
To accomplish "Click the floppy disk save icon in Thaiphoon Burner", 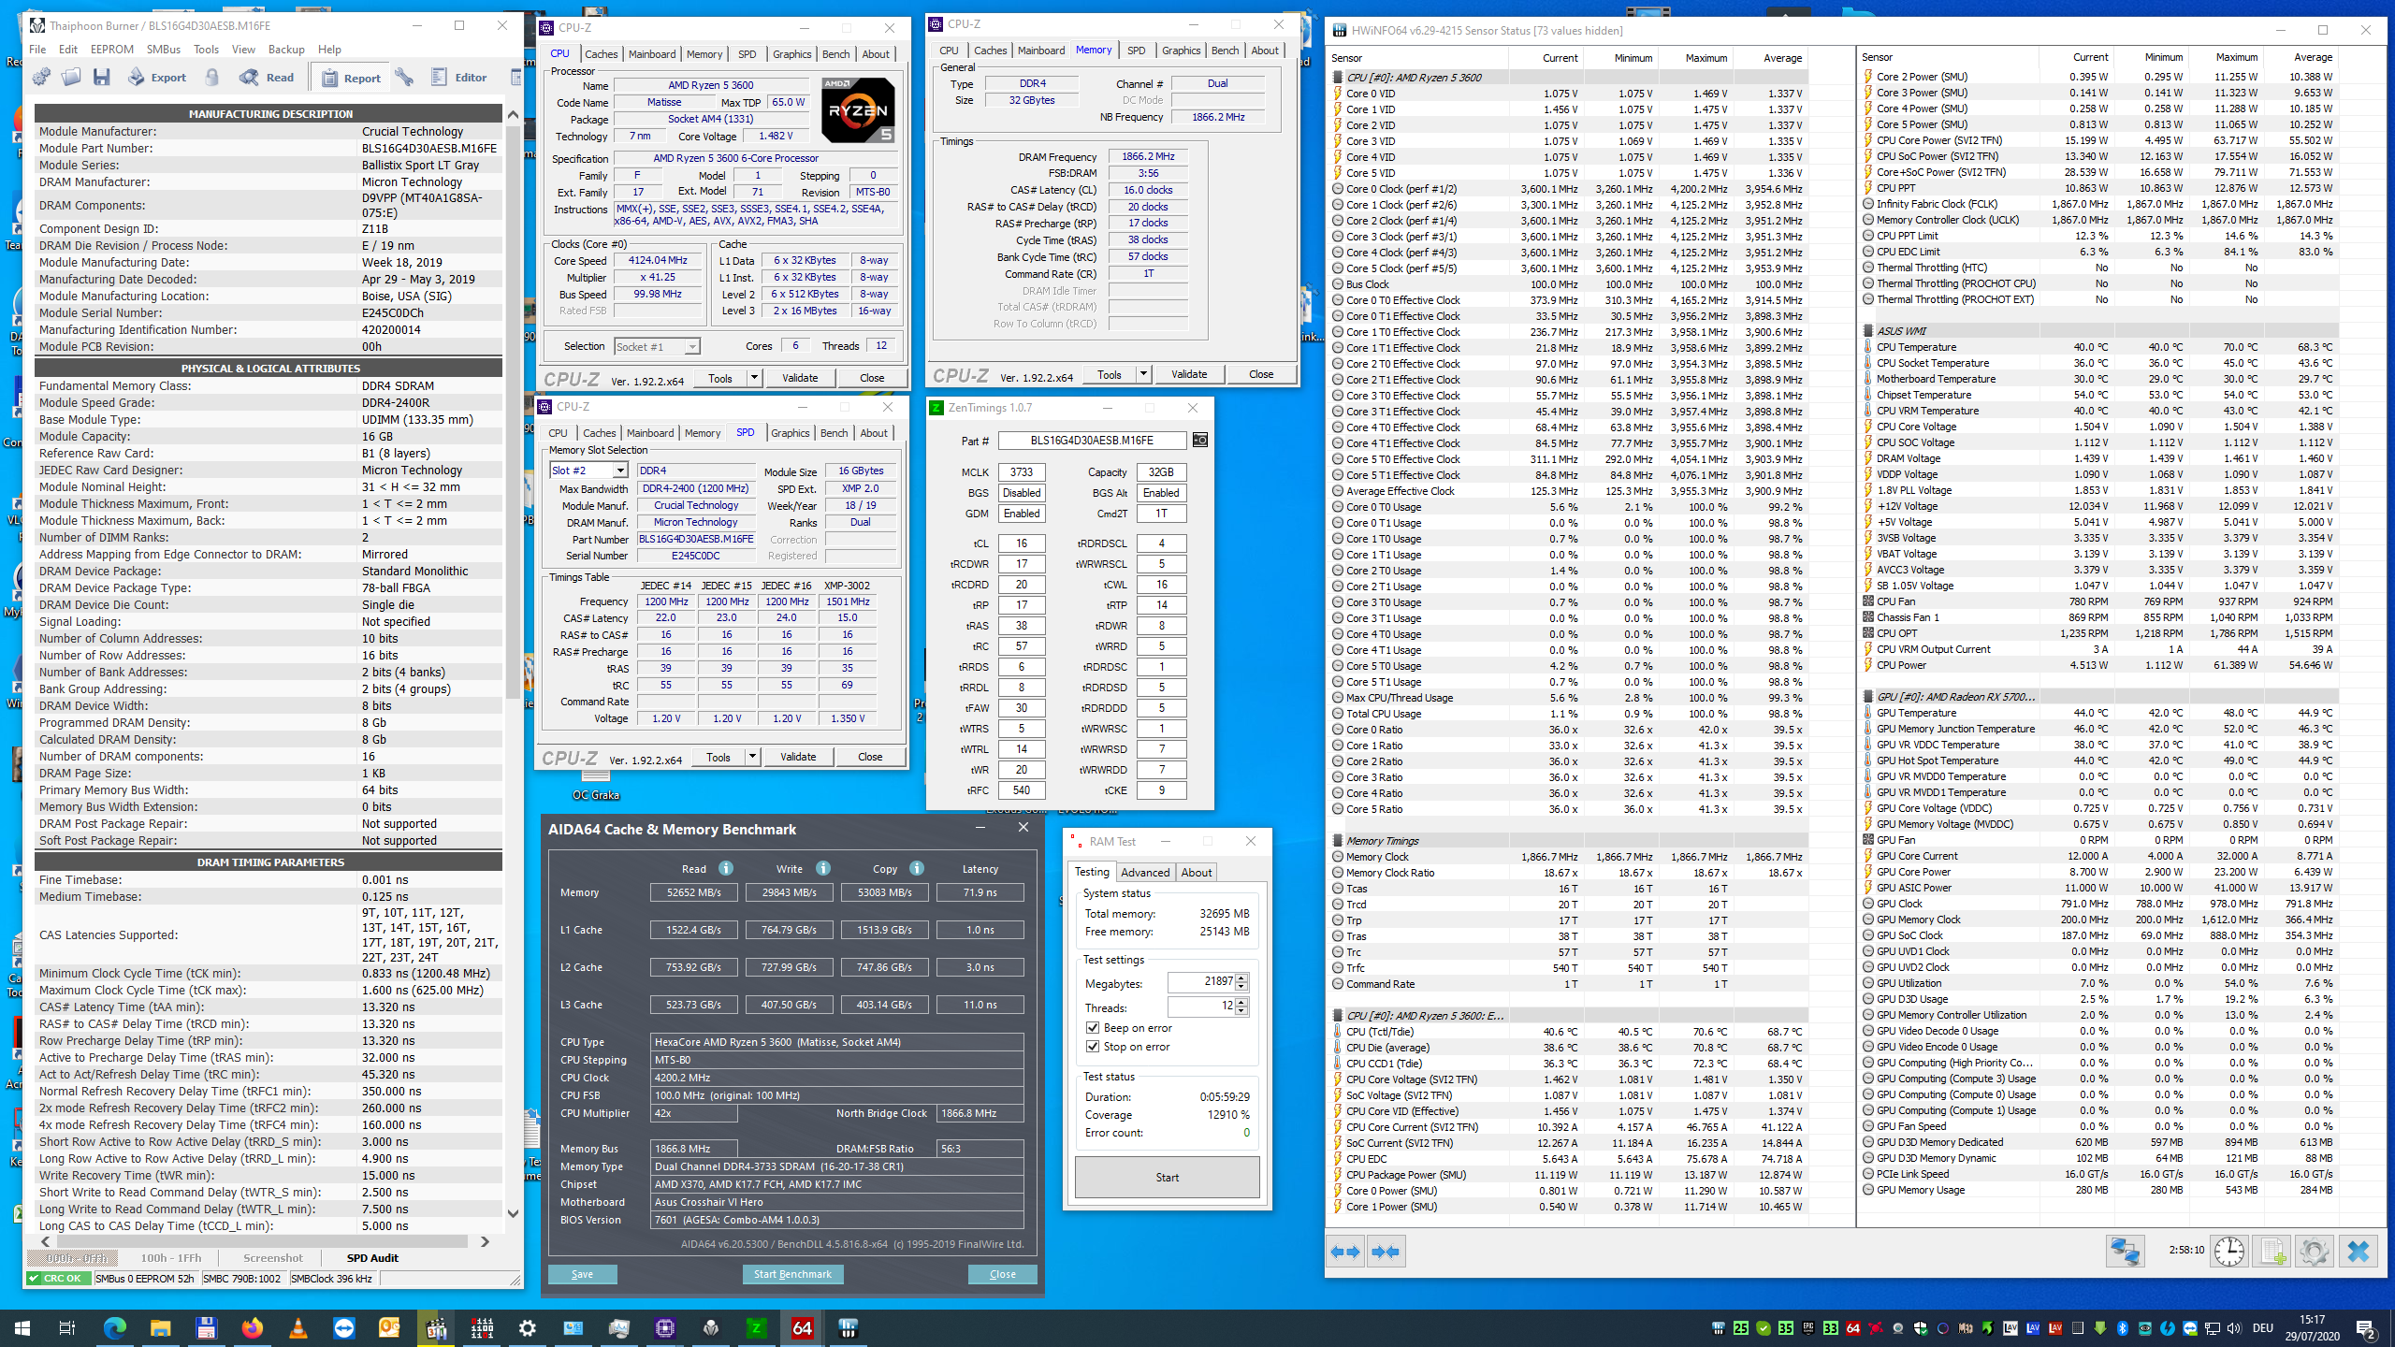I will point(102,78).
